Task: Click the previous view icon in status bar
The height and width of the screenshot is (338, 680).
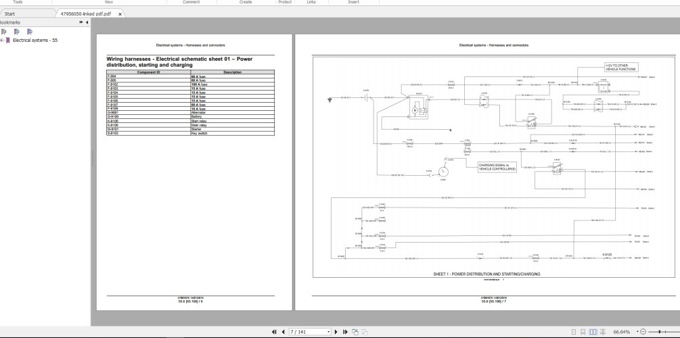Action: 355,332
